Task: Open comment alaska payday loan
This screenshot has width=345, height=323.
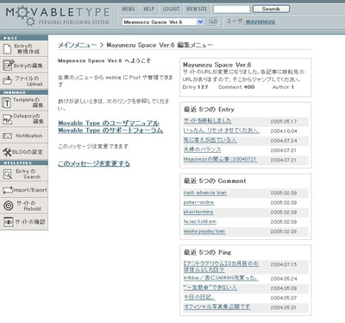Action: [204, 231]
